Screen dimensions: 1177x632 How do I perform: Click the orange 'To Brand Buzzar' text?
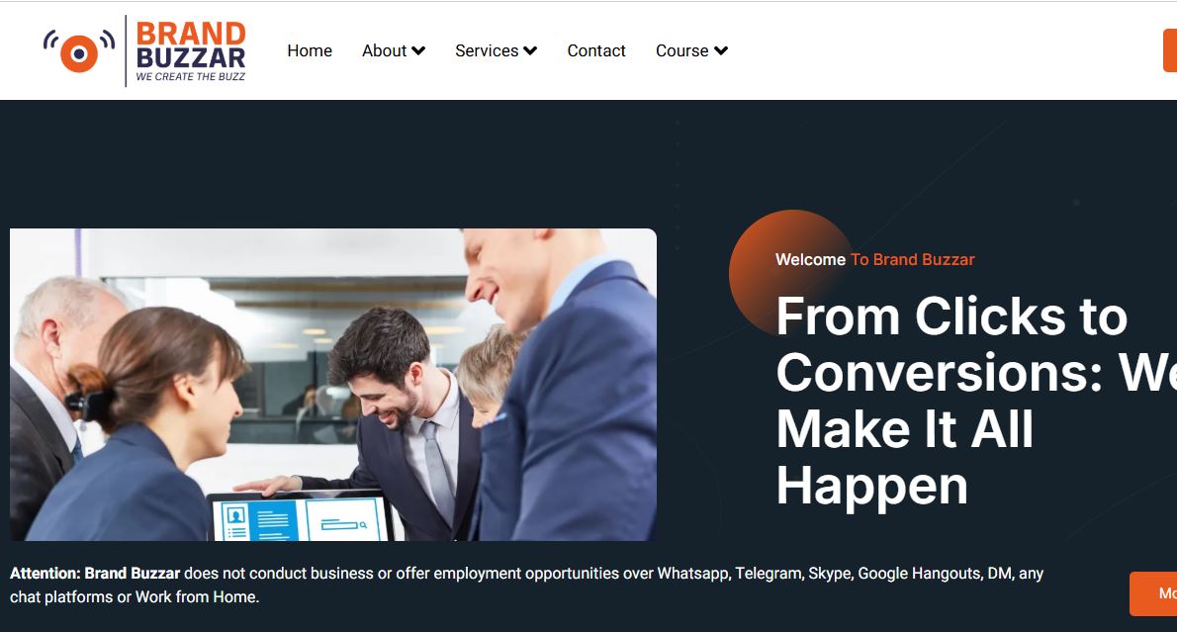(x=912, y=260)
